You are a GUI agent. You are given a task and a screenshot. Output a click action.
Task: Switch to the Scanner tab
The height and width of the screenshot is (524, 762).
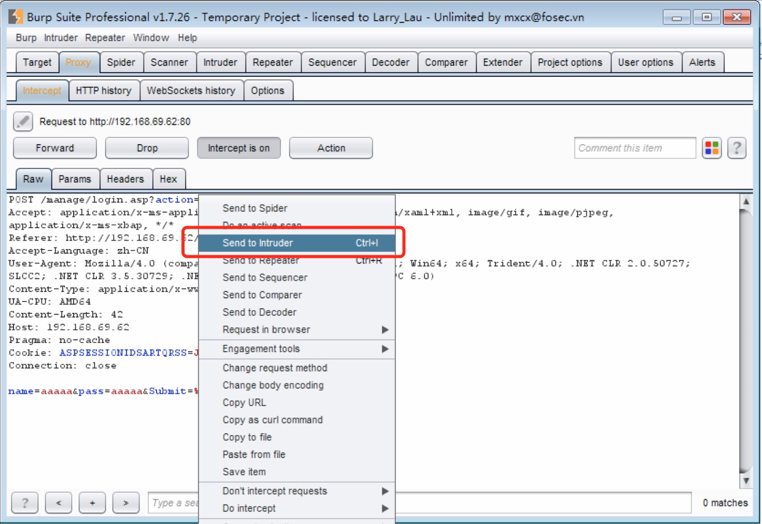tap(170, 62)
